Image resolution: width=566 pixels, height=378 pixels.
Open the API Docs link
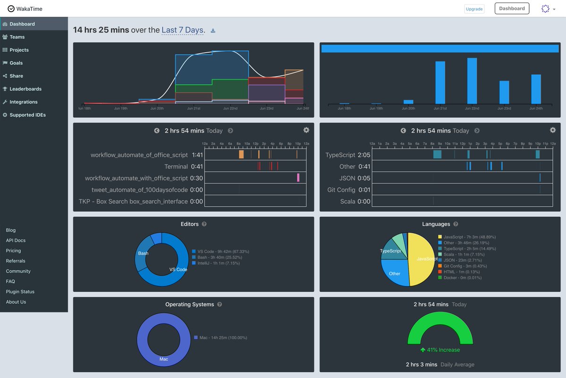[16, 241]
